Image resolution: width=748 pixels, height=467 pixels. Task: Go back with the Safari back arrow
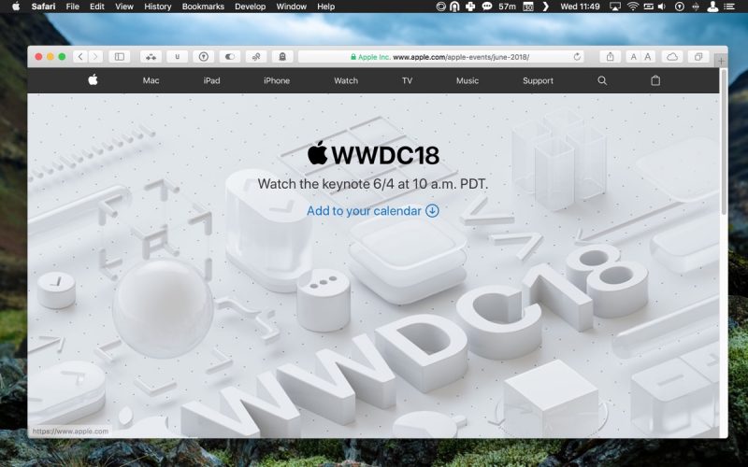80,57
